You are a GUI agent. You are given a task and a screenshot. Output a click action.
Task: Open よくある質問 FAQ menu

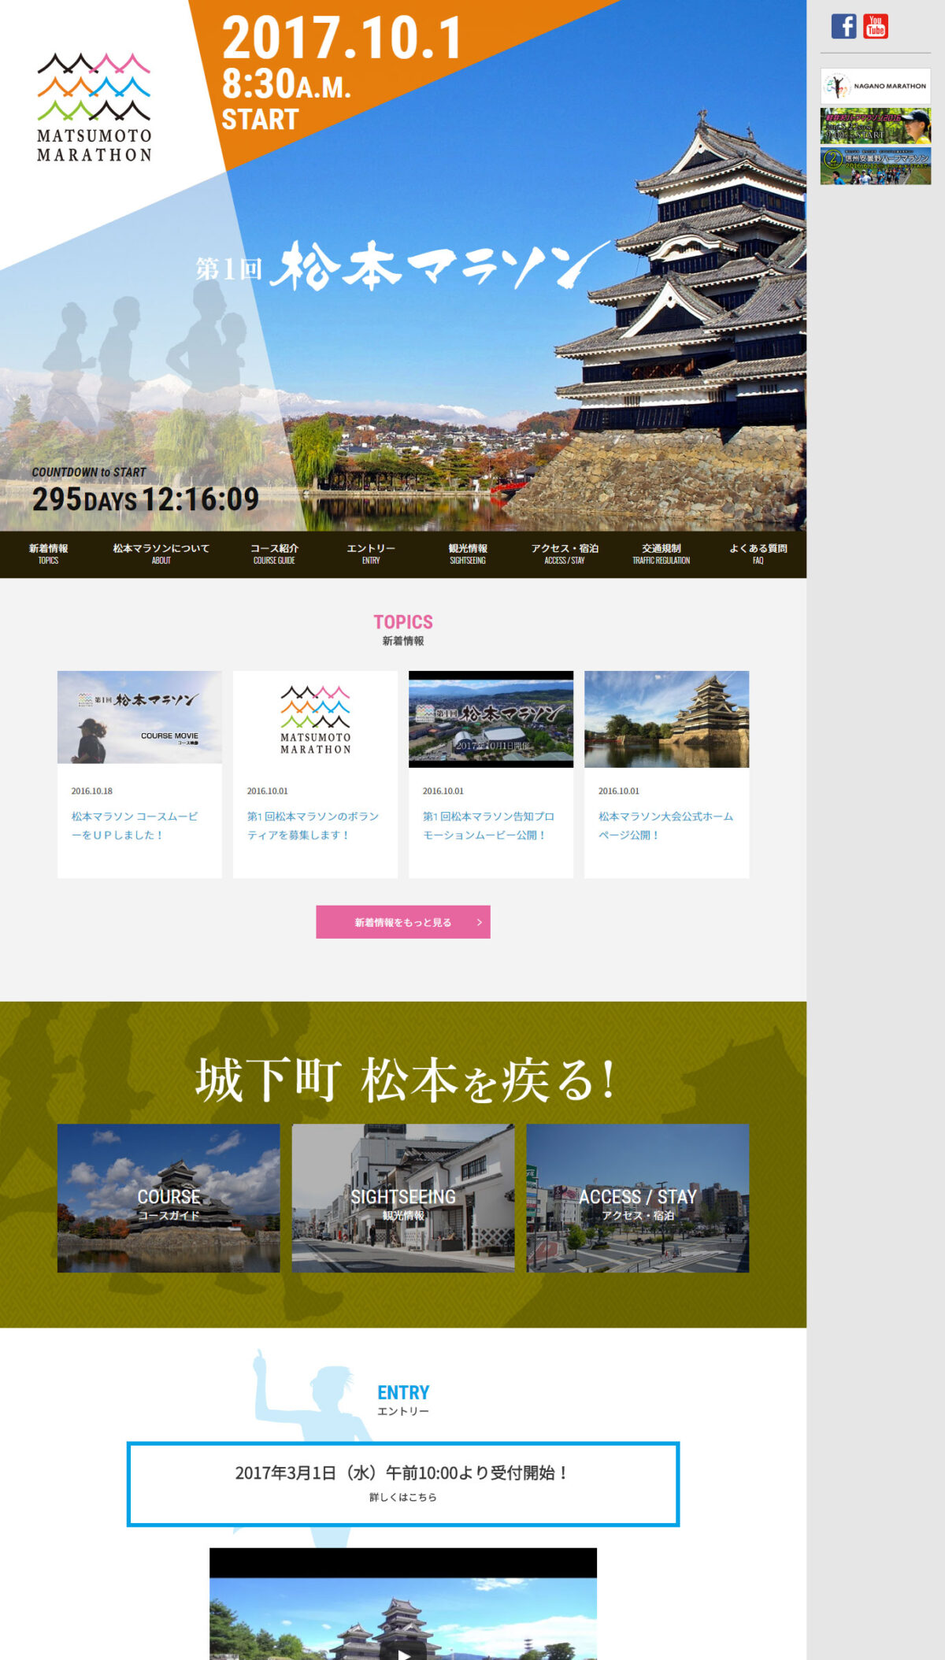(758, 554)
